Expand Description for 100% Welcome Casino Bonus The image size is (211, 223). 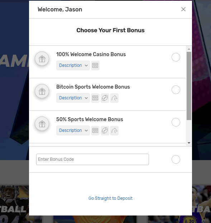pos(73,65)
